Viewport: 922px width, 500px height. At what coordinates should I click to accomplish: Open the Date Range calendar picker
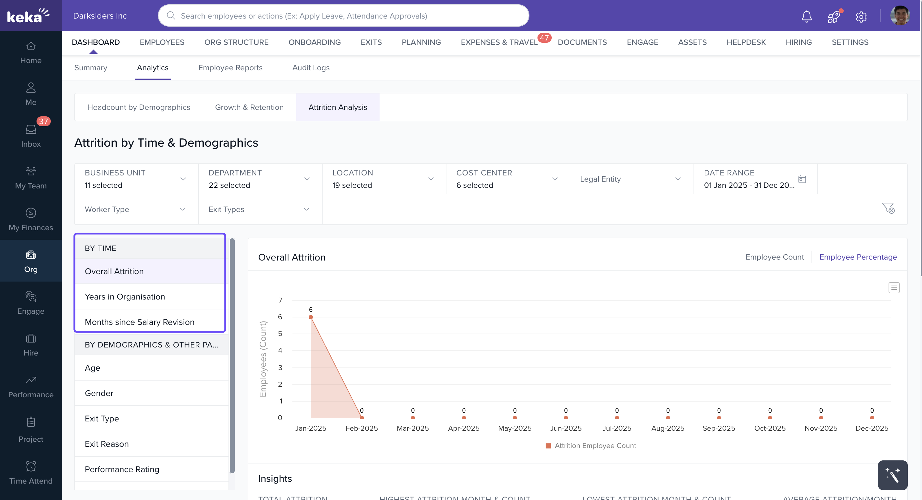[802, 179]
